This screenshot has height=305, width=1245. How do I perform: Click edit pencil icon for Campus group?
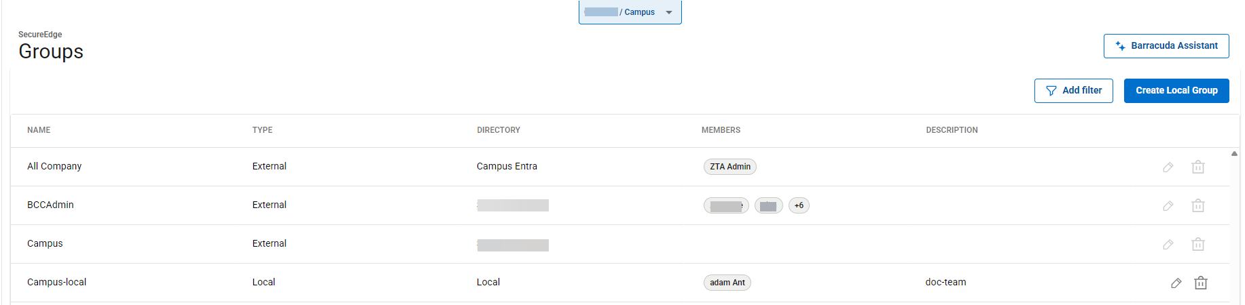click(1168, 244)
